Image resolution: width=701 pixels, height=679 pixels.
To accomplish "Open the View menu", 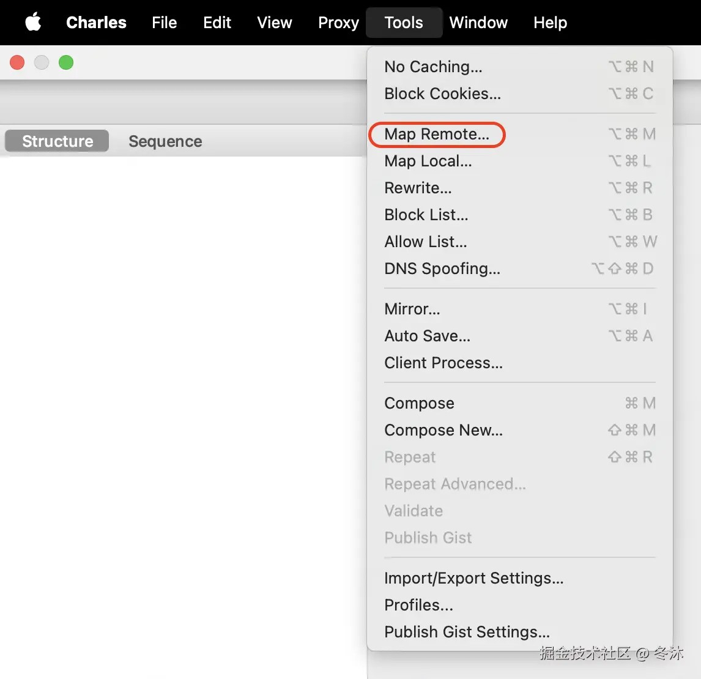I will click(274, 23).
